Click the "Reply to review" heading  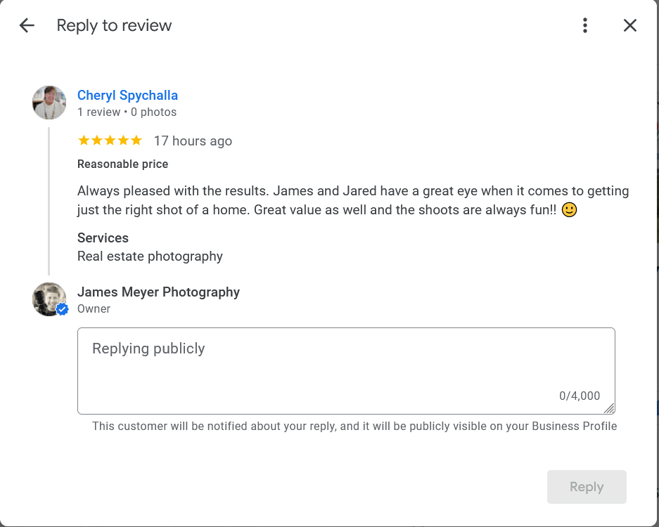[114, 26]
